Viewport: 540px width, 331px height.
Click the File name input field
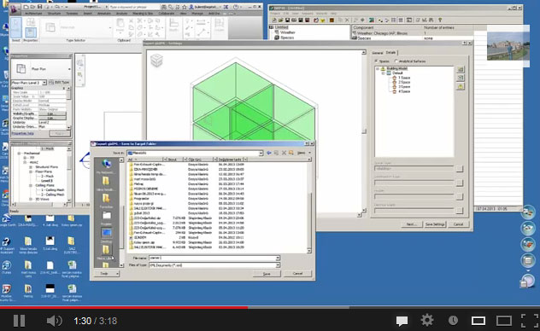click(x=214, y=258)
